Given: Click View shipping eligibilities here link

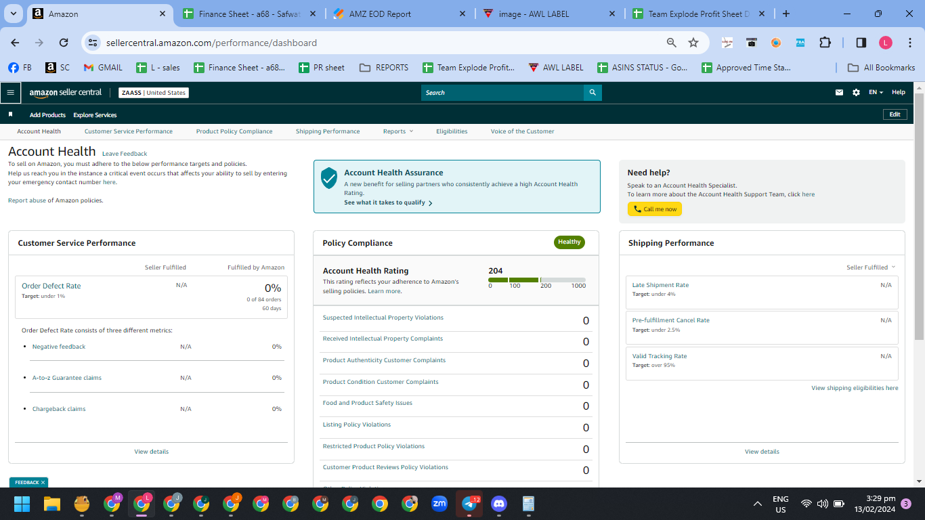Looking at the screenshot, I should pos(855,388).
